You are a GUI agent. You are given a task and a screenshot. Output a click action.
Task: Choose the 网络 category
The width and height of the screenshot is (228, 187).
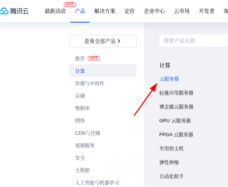pyautogui.click(x=80, y=120)
